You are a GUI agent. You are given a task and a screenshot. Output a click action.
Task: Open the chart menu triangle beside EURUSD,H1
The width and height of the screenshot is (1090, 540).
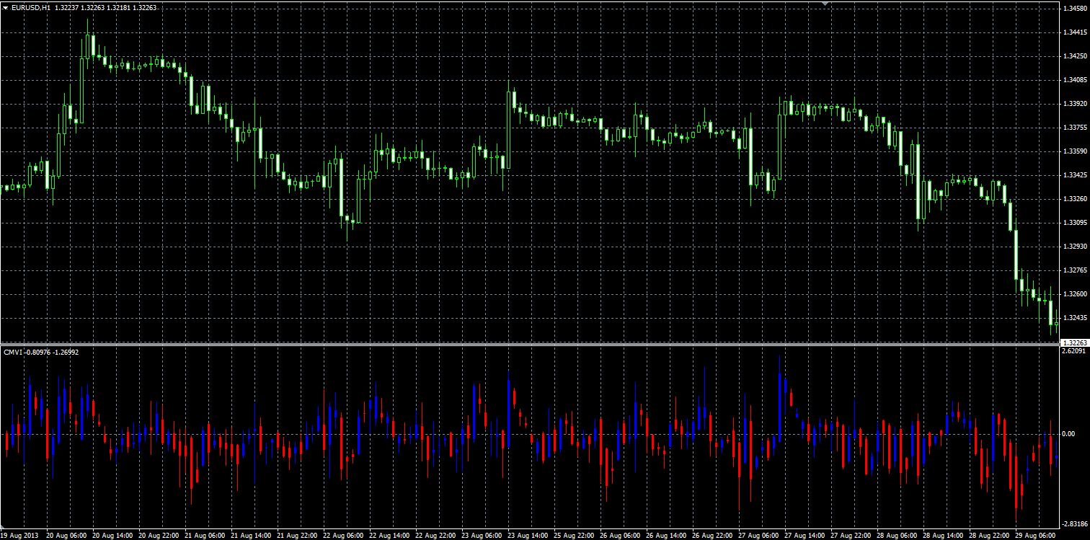(x=6, y=7)
